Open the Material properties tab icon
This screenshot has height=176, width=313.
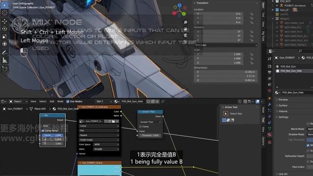(269, 135)
